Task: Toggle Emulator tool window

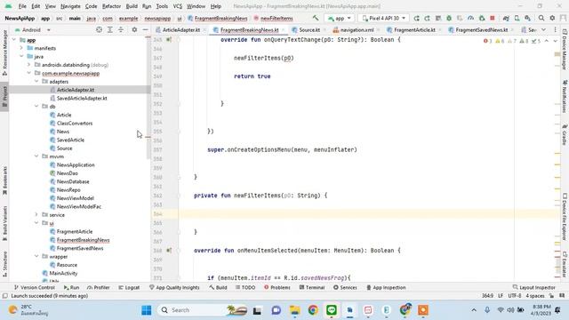Action: coord(565,266)
